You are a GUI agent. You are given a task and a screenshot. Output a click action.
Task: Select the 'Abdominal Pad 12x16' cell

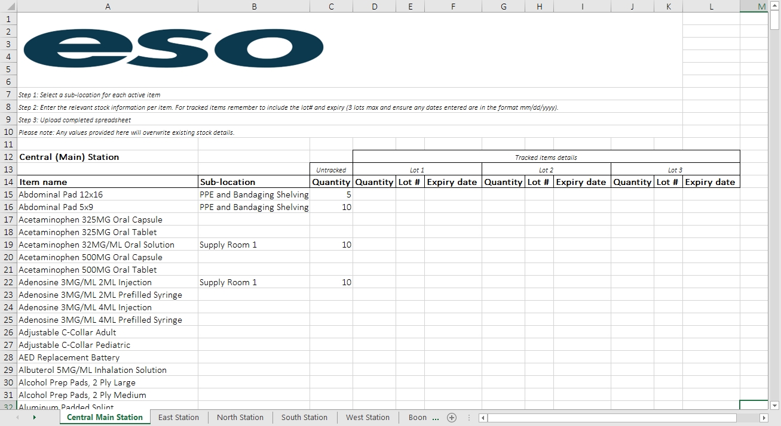108,195
